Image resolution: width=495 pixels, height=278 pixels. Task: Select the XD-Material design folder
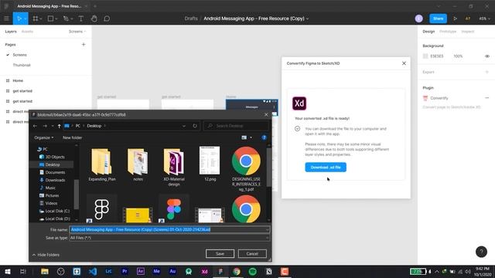point(174,167)
